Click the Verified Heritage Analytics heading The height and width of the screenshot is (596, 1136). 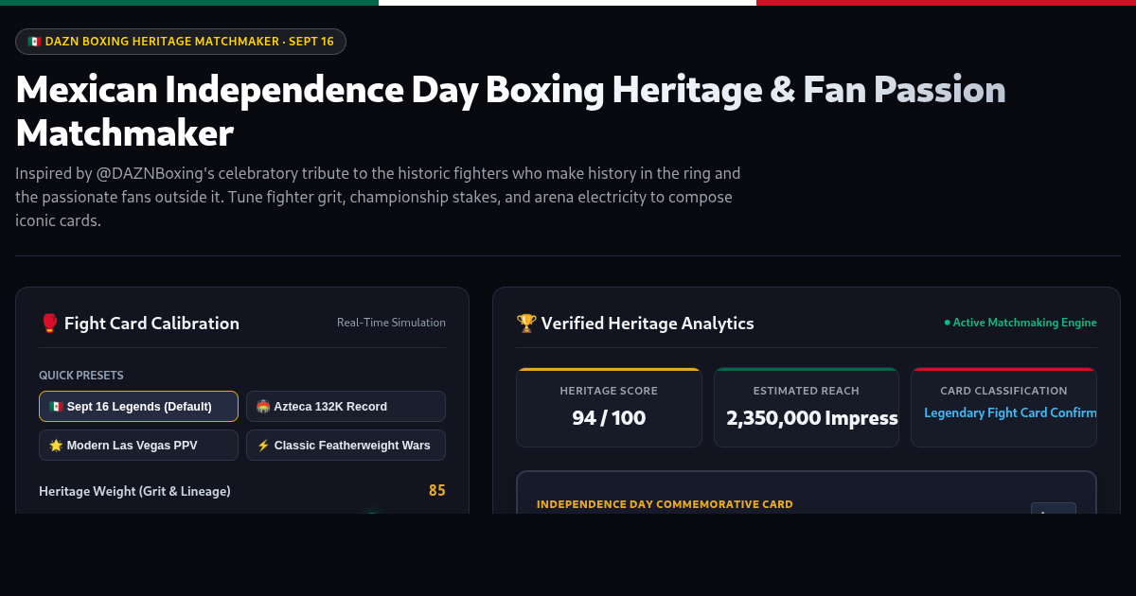coord(648,324)
